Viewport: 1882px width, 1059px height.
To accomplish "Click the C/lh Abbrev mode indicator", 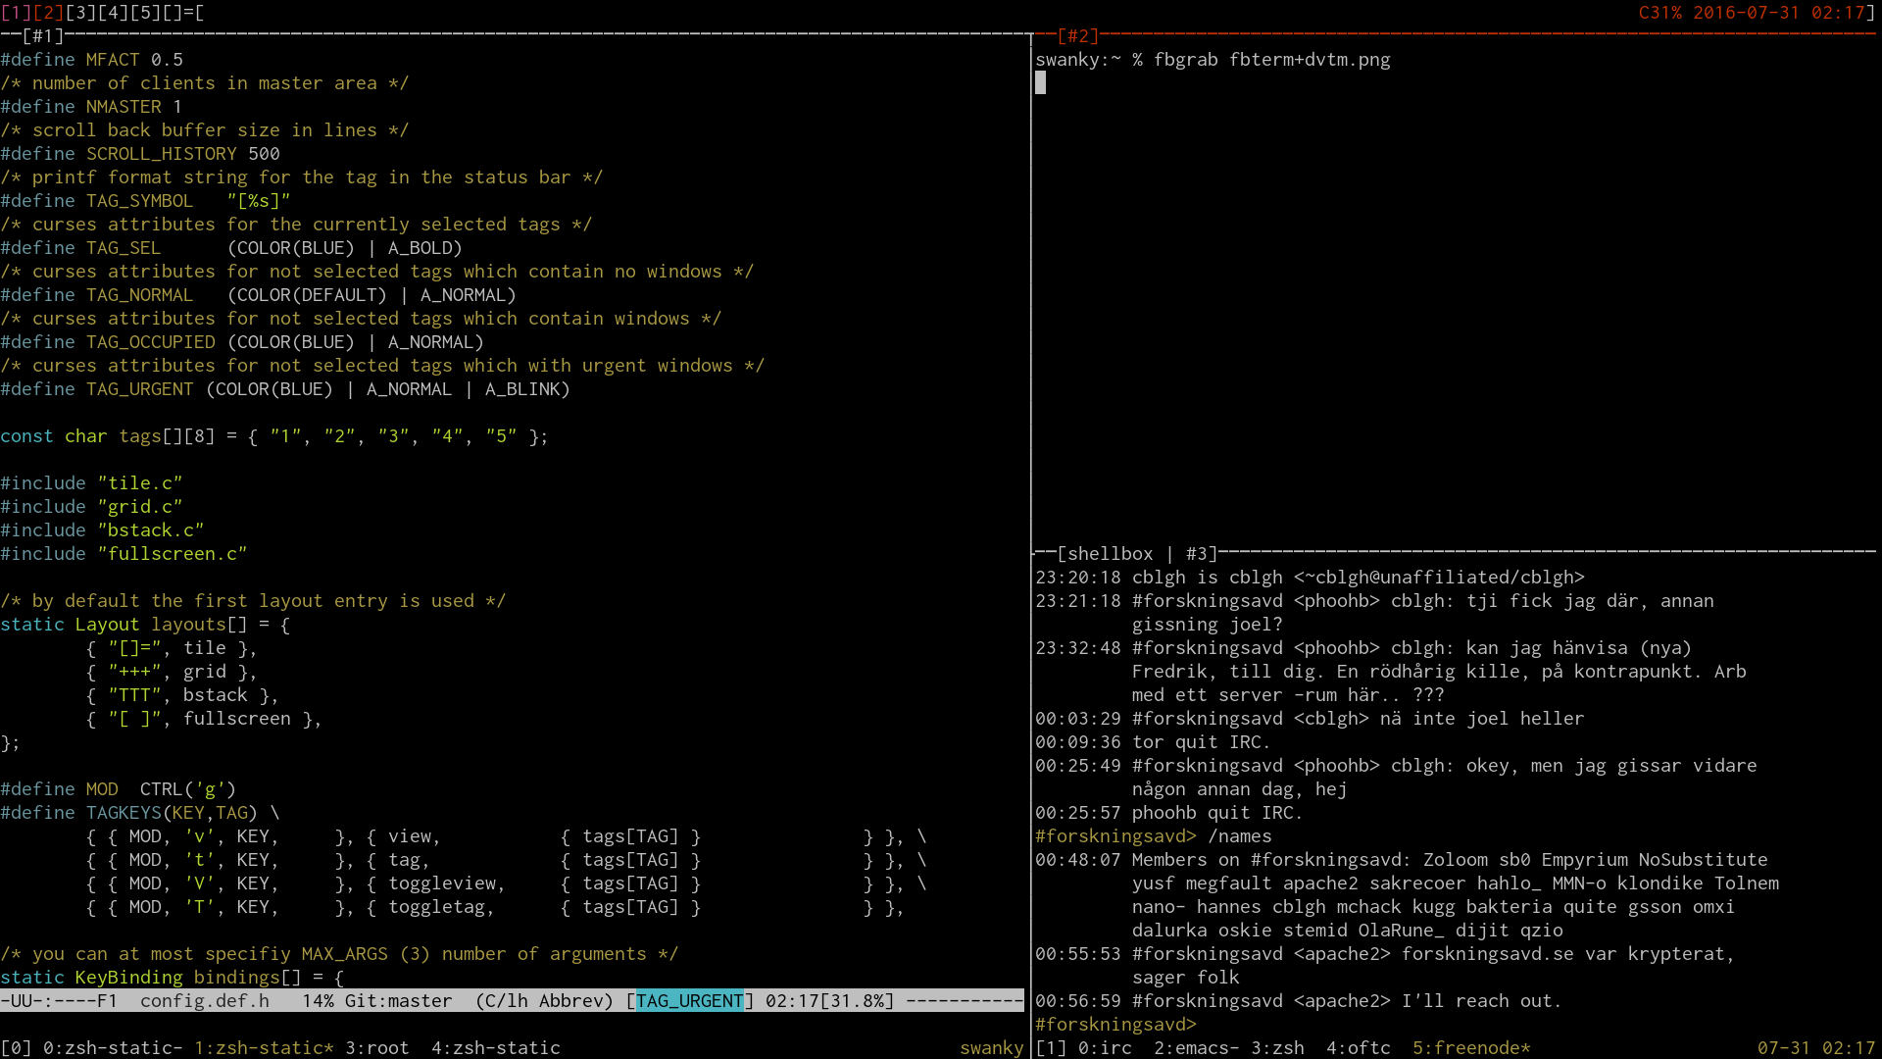I will coord(544,1001).
